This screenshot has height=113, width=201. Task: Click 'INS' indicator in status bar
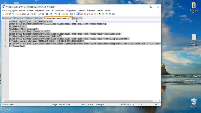[x=156, y=105]
